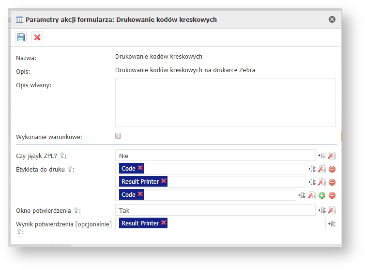
Task: Delete Code tag in third label field
Action: coord(140,194)
